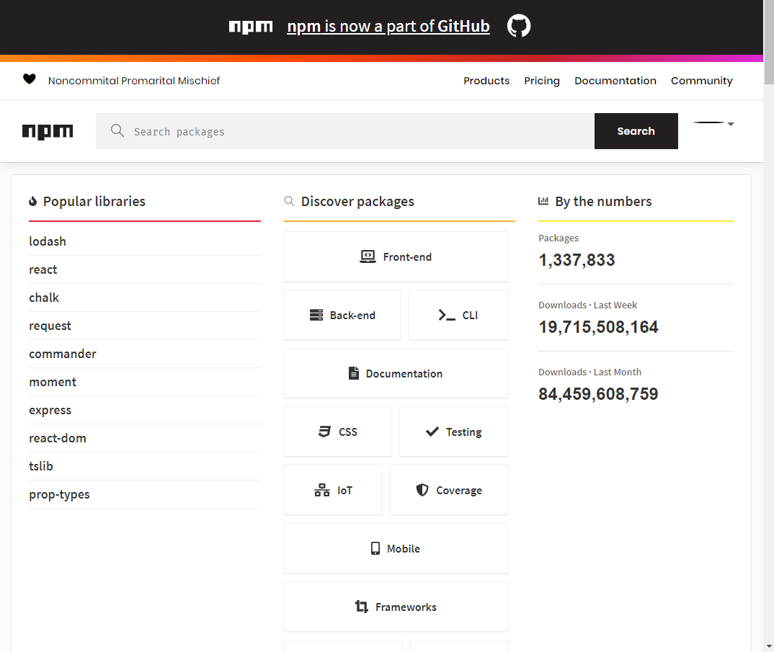Select the Documentation package category card
Viewport: 774px width, 652px height.
pyautogui.click(x=396, y=374)
